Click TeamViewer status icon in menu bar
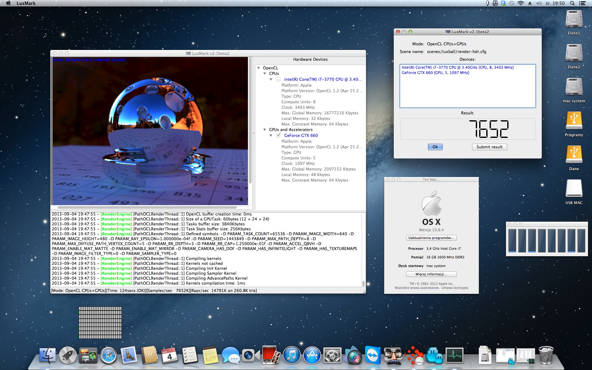Image resolution: width=592 pixels, height=370 pixels. pos(504,3)
